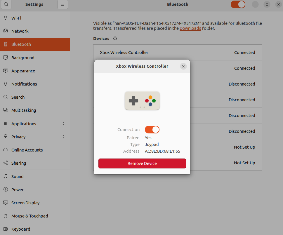Click the Search magnifier icon in sidebar list
Screen dimensions: 283x235
pos(6,97)
